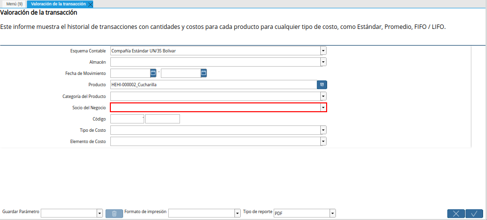Open the Producto search lookup icon
The width and height of the screenshot is (487, 220).
322,85
